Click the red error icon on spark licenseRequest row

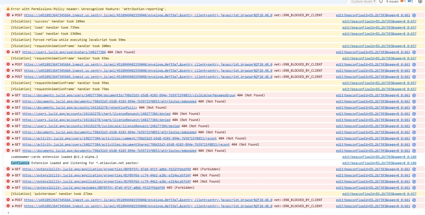point(8,120)
